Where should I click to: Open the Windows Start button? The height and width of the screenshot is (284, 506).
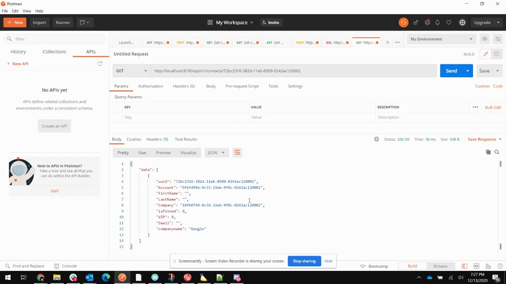(8, 278)
